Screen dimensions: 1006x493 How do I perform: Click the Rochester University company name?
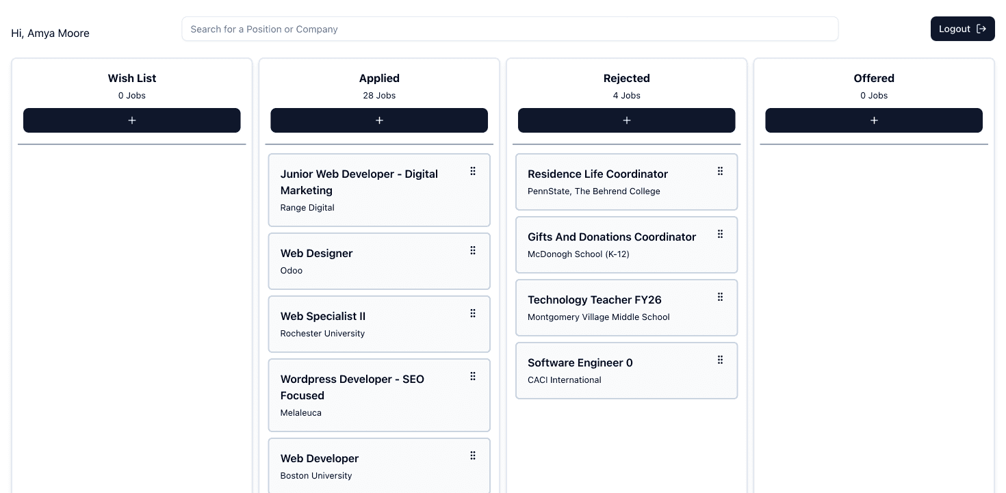click(322, 333)
